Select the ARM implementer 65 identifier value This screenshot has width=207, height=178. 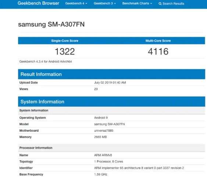click(139, 168)
